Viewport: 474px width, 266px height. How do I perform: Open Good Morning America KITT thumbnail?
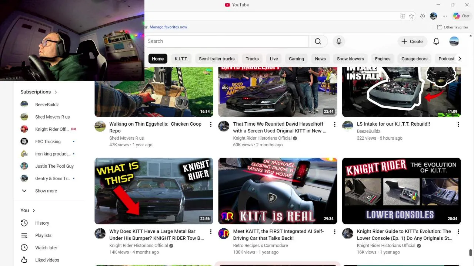click(x=277, y=92)
